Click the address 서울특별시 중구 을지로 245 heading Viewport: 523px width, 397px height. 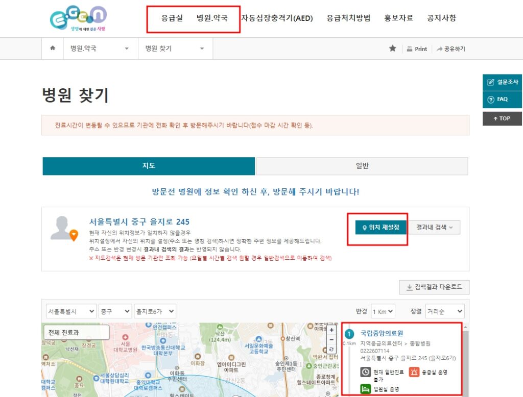tap(139, 222)
